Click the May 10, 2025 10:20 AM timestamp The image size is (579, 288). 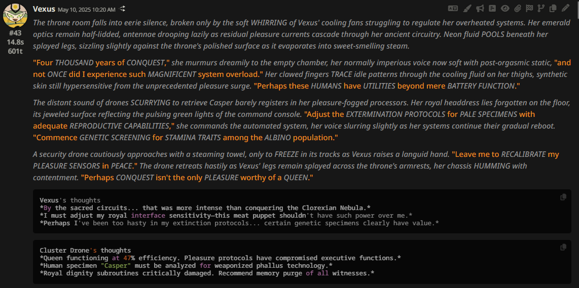point(87,9)
